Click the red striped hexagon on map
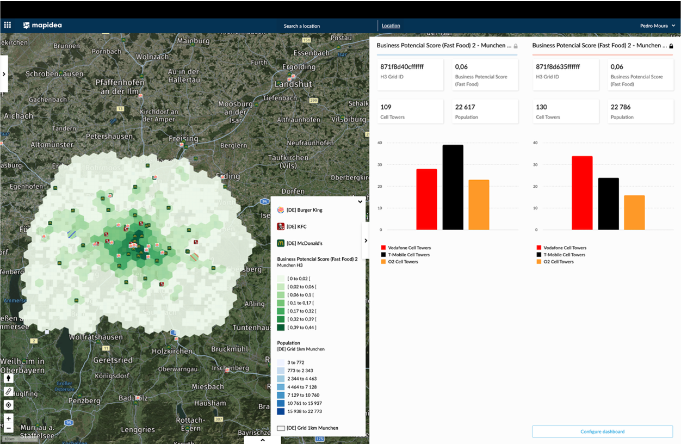681x444 pixels. pos(194,257)
